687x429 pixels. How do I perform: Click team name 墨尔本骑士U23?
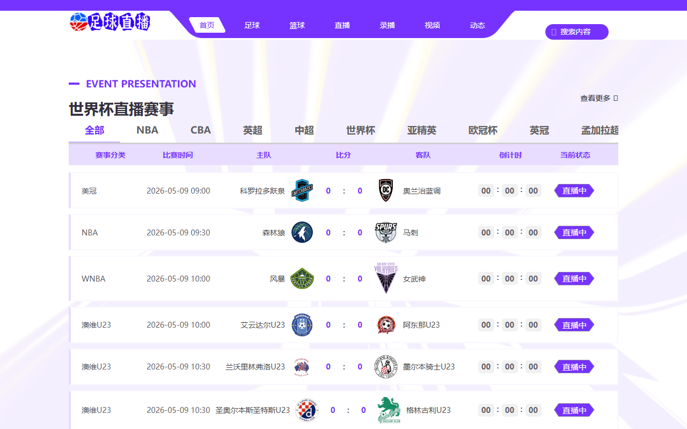[x=429, y=367]
